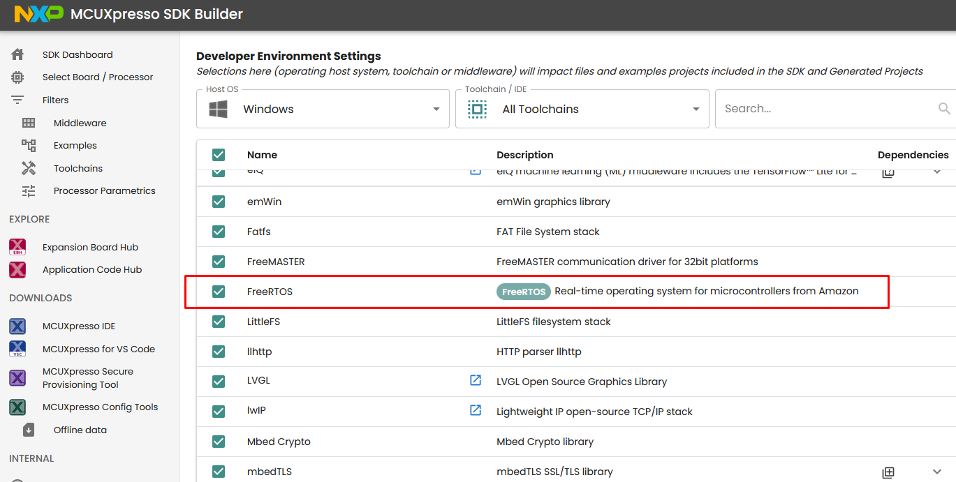Click the search magnifier icon
This screenshot has width=956, height=482.
[944, 109]
